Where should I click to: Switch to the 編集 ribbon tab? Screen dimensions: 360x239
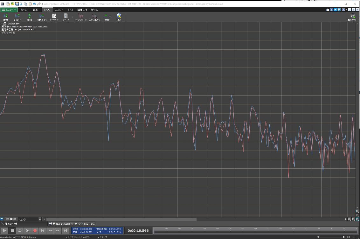35,10
